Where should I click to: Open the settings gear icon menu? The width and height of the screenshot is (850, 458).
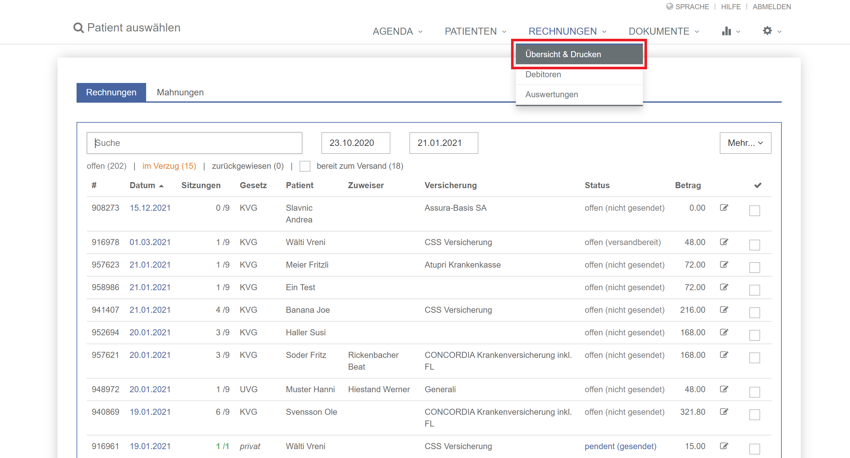click(767, 31)
